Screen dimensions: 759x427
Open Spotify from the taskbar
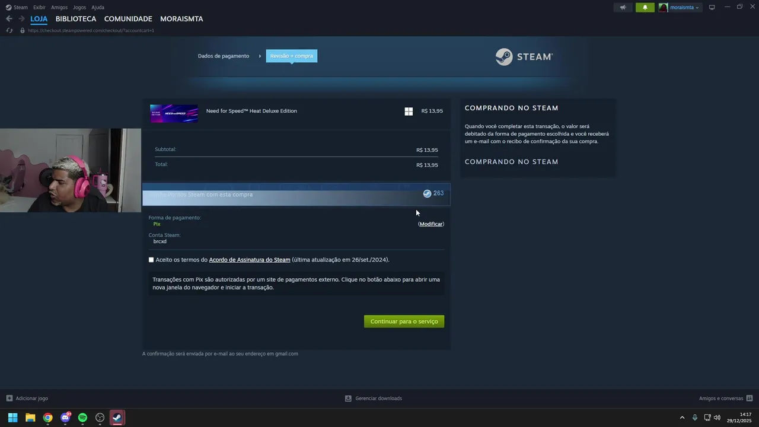(x=82, y=418)
